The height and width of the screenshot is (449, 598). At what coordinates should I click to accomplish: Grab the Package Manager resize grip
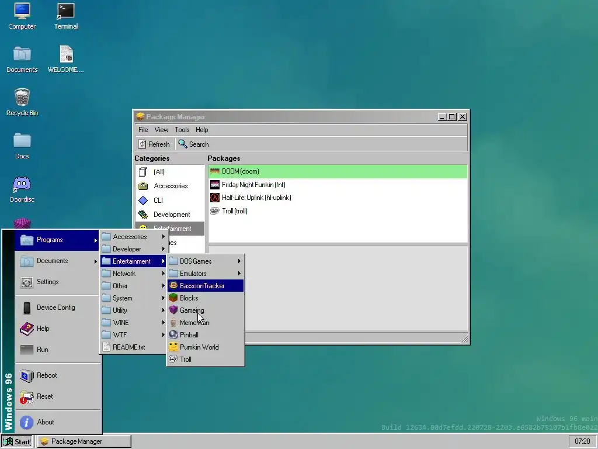coord(464,339)
